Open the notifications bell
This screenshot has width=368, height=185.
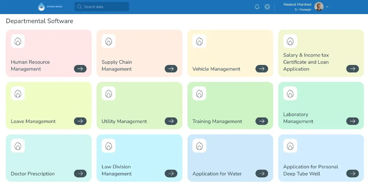(257, 7)
